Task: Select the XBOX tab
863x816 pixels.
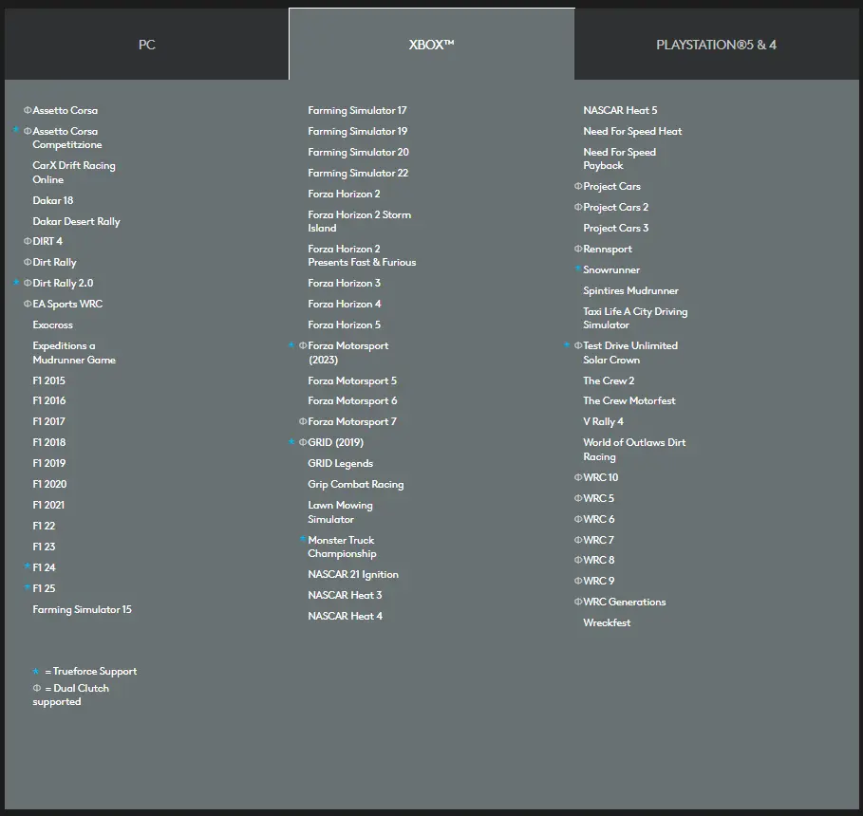Action: [431, 45]
